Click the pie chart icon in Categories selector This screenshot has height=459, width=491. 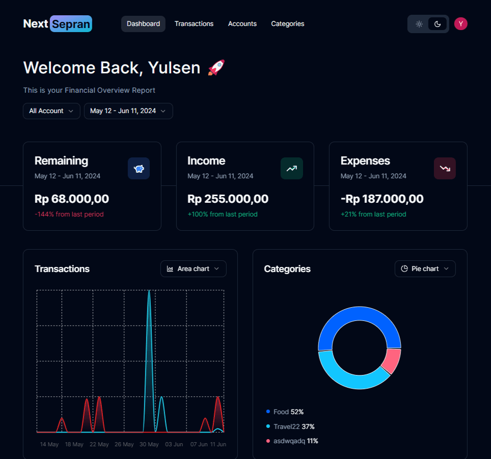point(404,269)
